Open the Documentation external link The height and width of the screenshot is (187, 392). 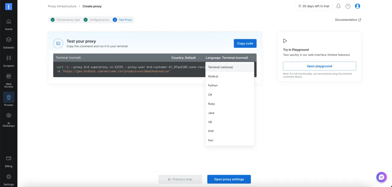pyautogui.click(x=348, y=20)
